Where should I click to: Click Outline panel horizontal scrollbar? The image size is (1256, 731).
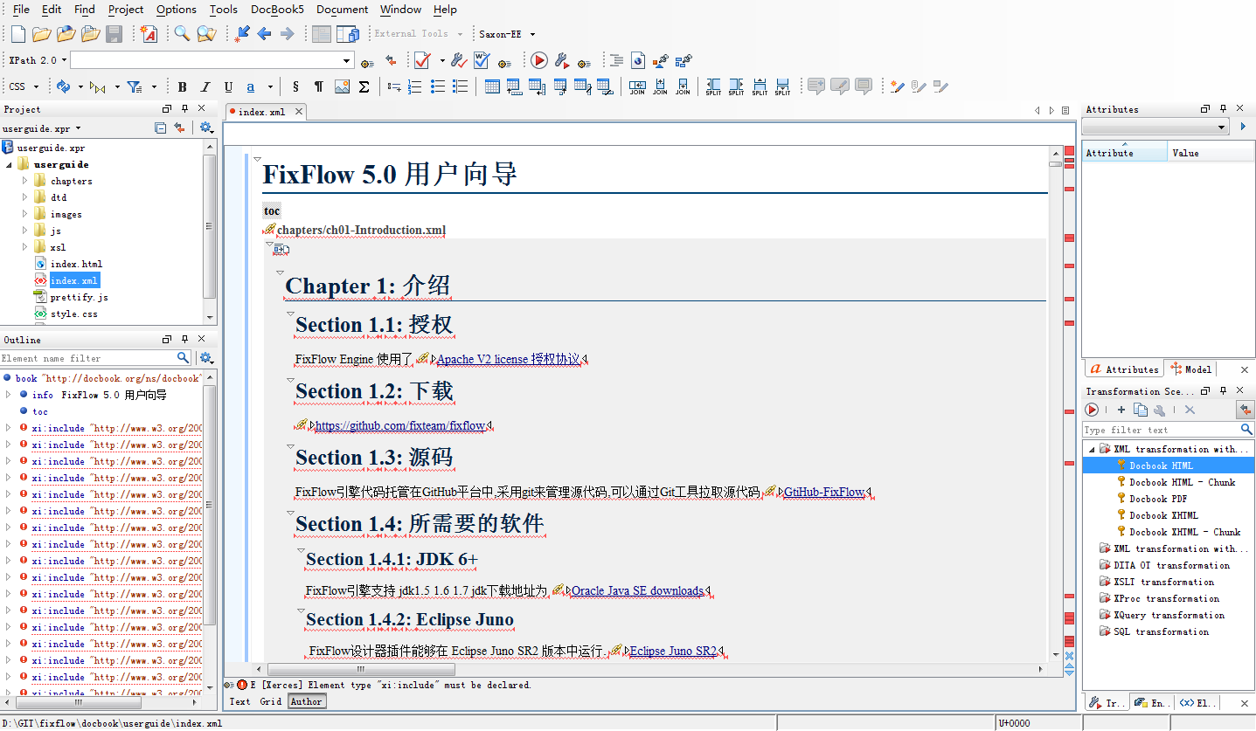point(77,702)
